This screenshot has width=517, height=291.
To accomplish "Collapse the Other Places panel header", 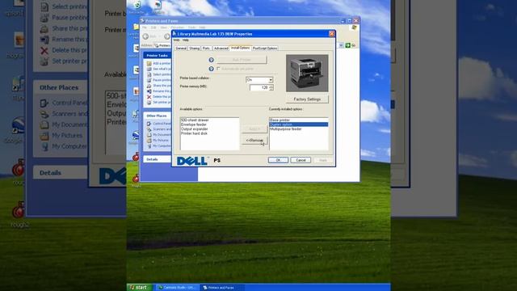I will point(158,116).
